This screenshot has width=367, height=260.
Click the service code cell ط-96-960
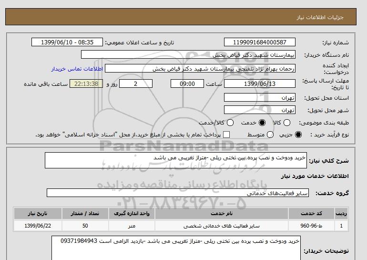tap(311, 226)
